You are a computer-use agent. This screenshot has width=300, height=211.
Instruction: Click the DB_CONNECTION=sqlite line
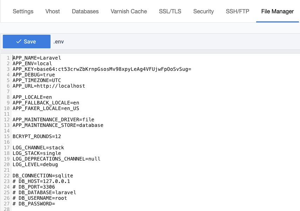(x=42, y=176)
